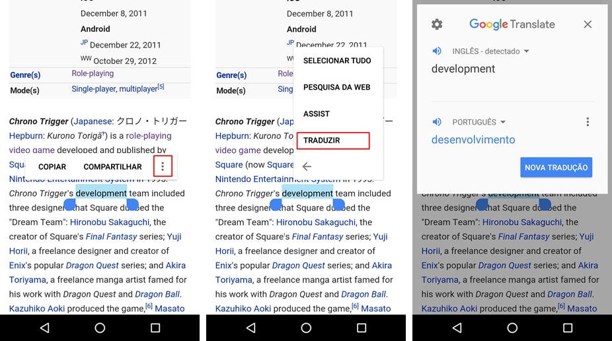Image resolution: width=612 pixels, height=341 pixels.
Task: Expand the PORTUGUÊS target language dropdown
Action: (x=479, y=123)
